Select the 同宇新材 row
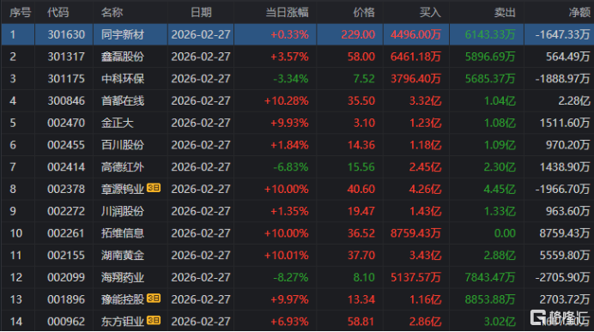 [x=297, y=34]
